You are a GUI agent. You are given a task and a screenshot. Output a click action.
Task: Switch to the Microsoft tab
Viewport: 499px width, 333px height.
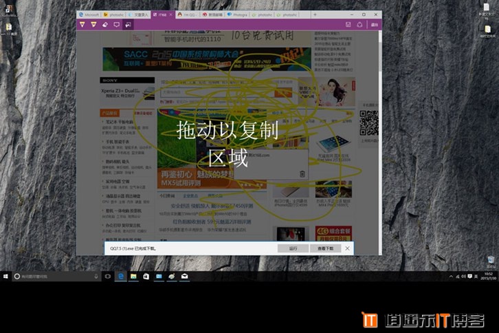[x=89, y=14]
